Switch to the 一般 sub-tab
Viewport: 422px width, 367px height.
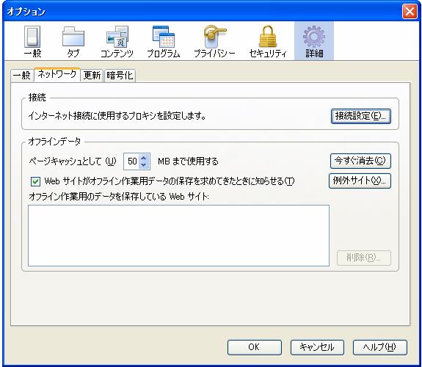[x=22, y=75]
